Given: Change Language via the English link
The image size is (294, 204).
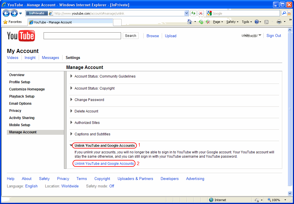Looking at the screenshot, I should 31,186.
